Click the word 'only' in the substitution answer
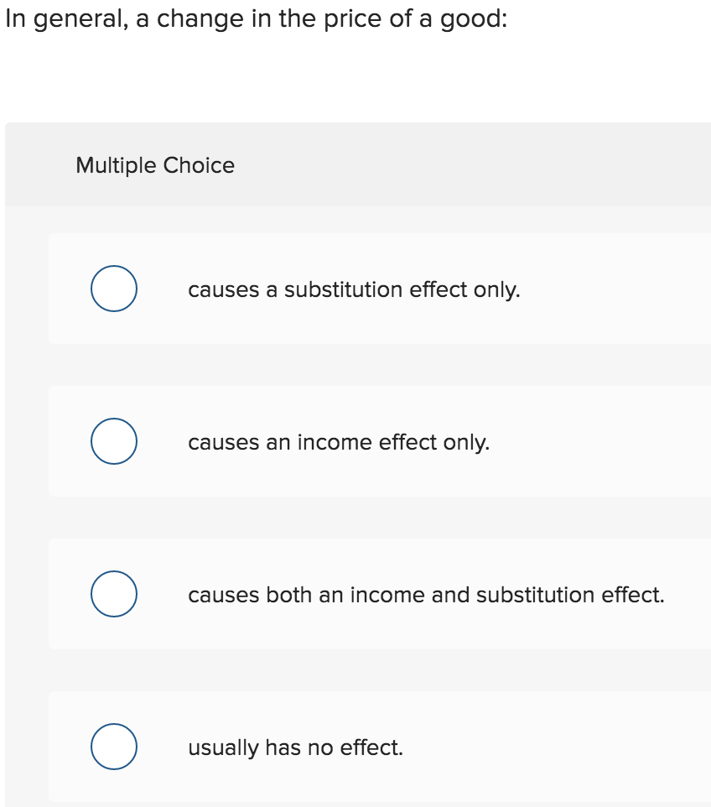Screen dimensions: 711x807 (496, 291)
